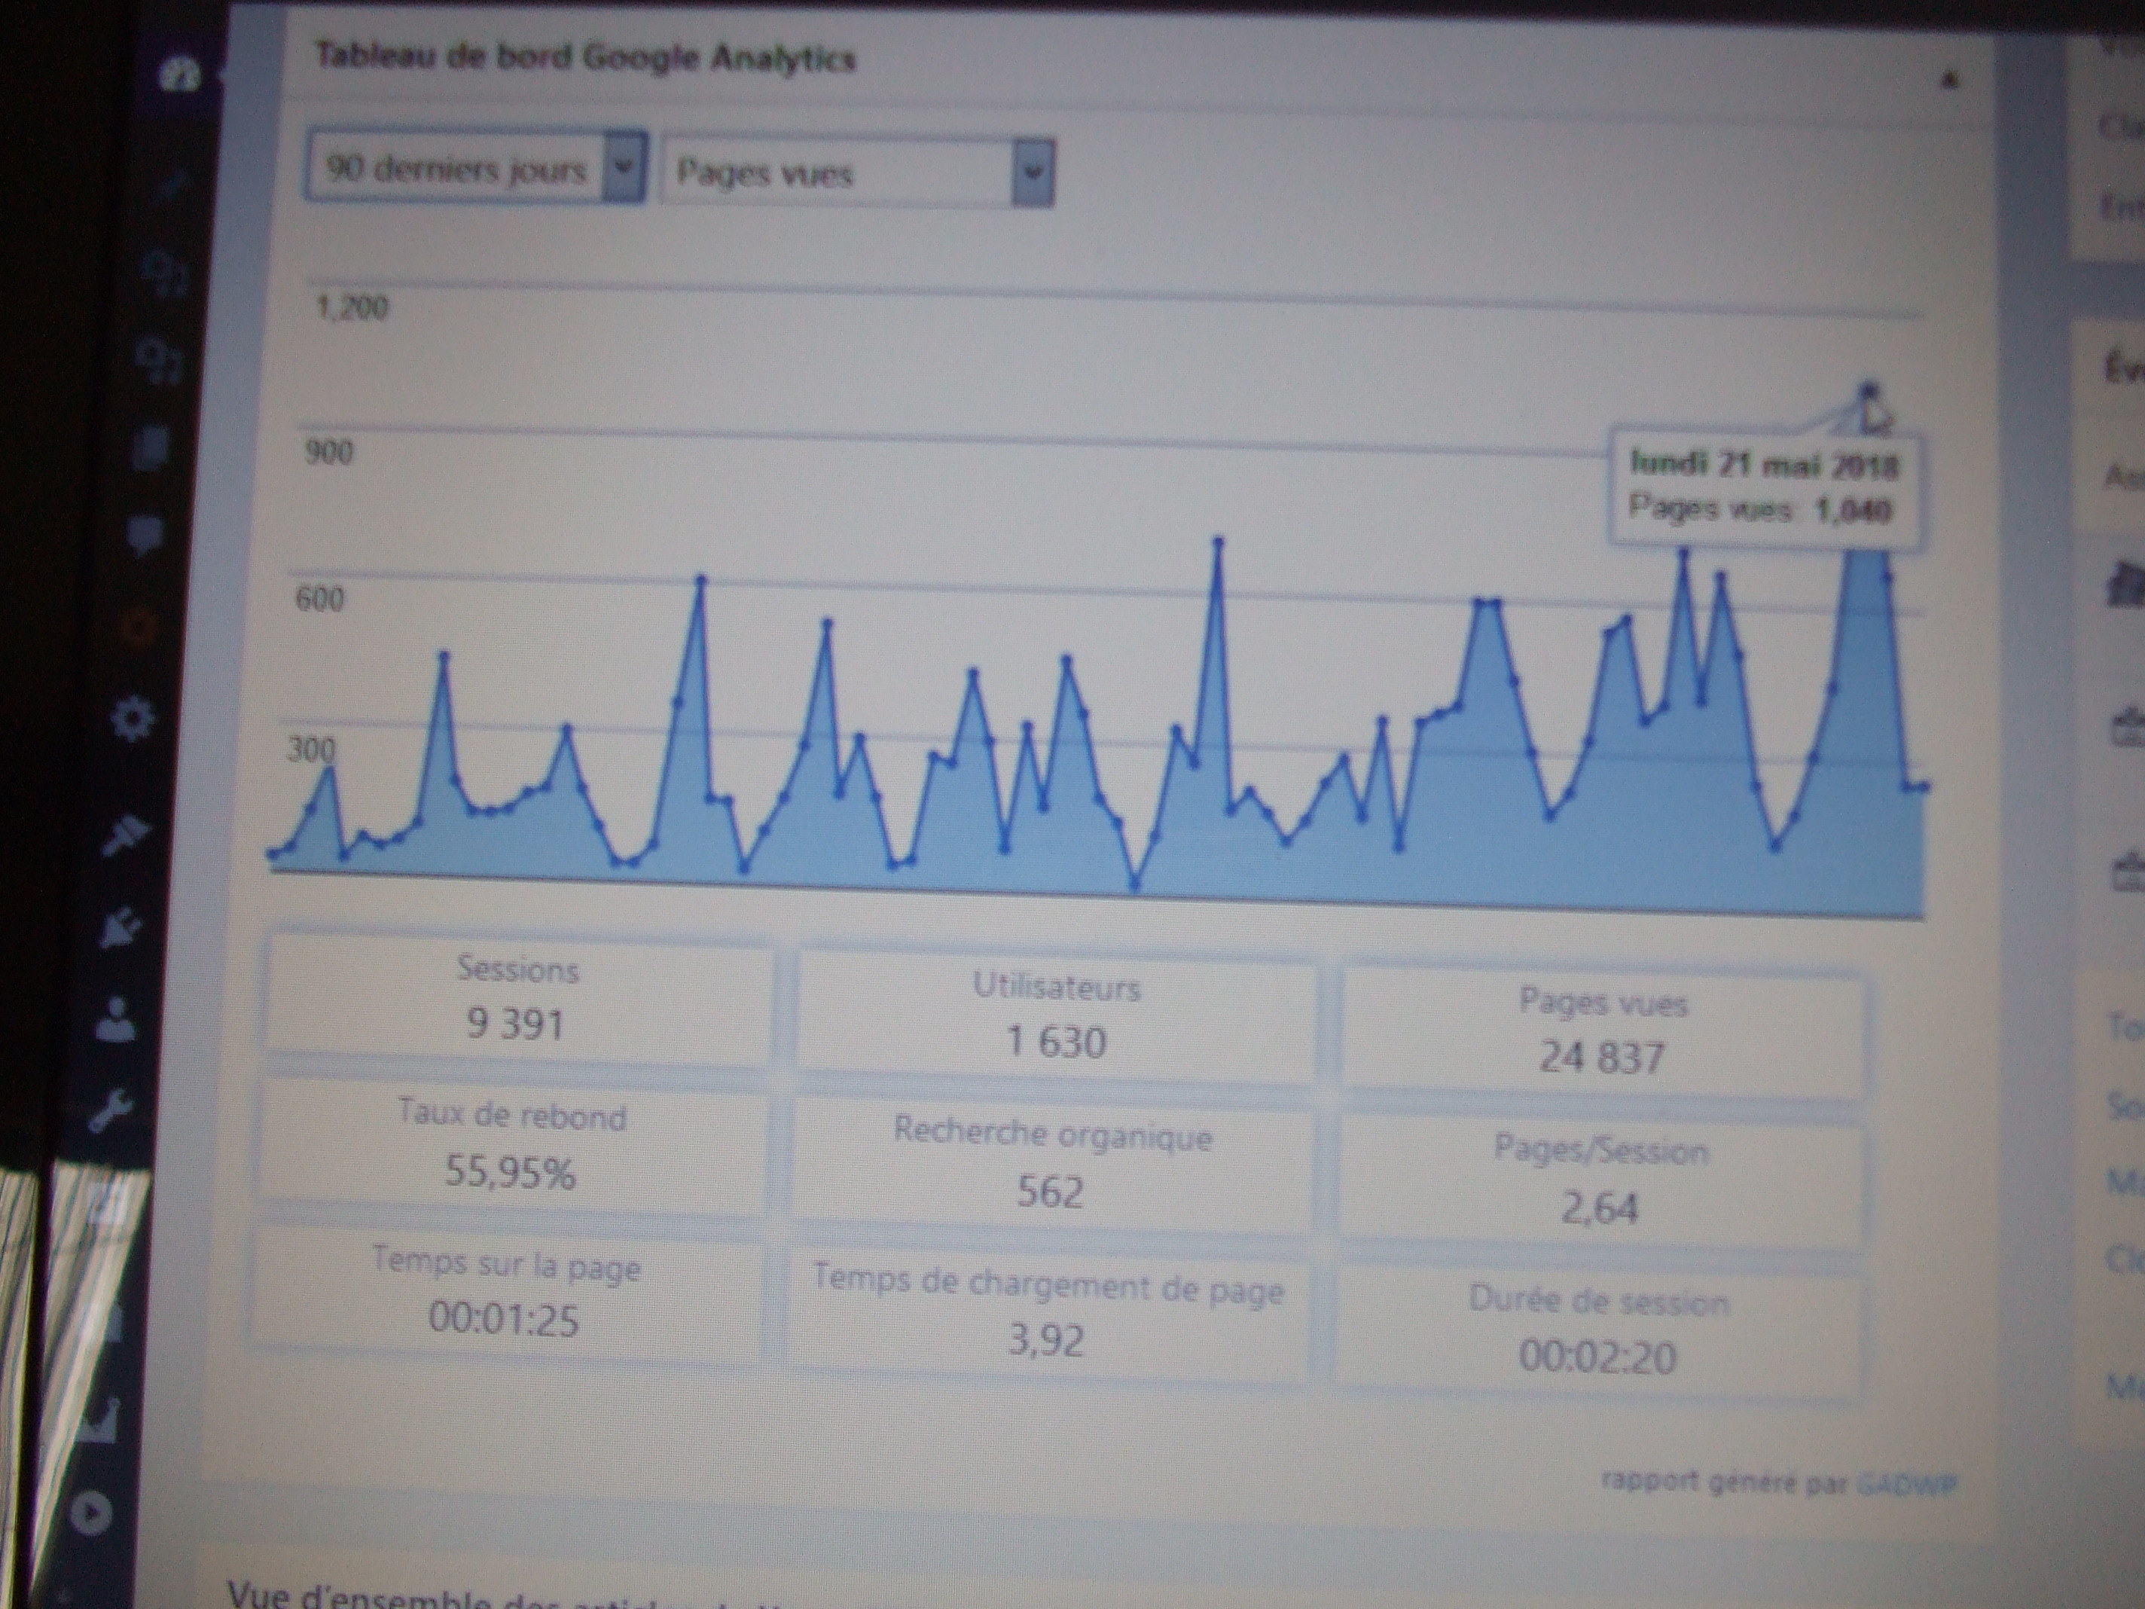
Task: Open the Comments speech-bubble icon in sidebar
Action: (145, 536)
